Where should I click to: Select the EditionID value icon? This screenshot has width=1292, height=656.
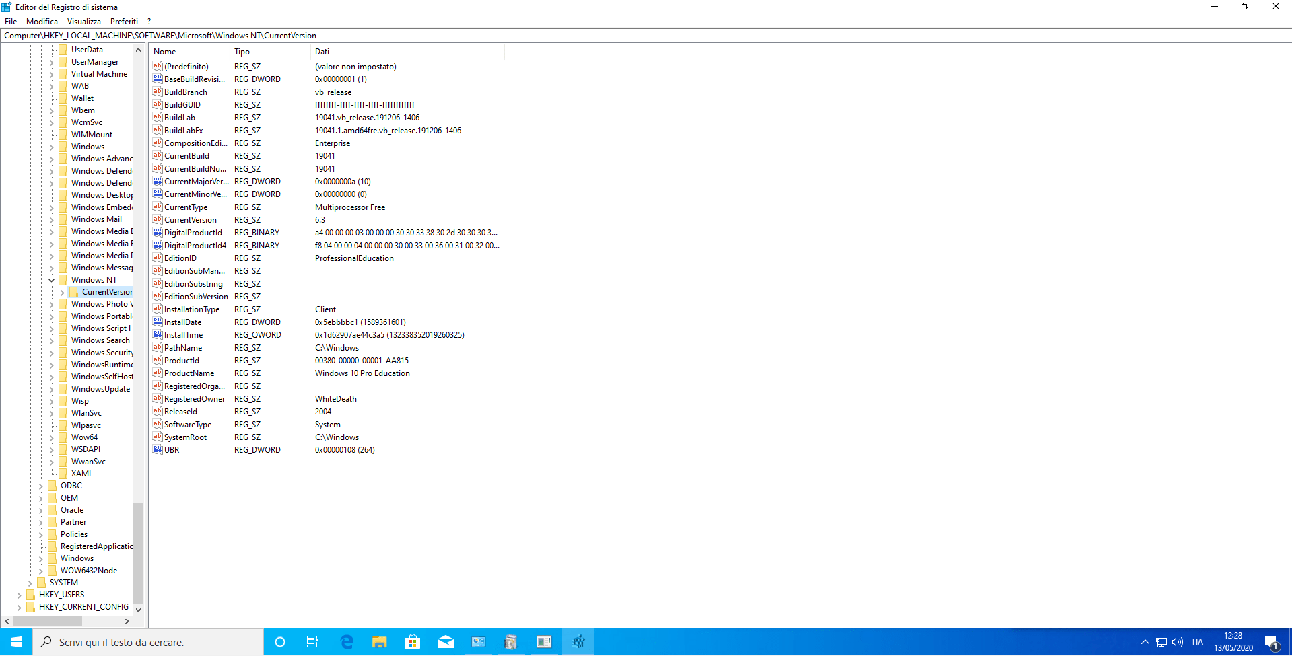point(158,258)
